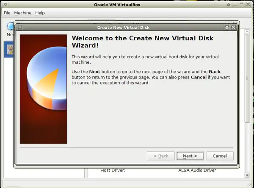Click Next to continue the wizard
Image resolution: width=254 pixels, height=188 pixels.
coord(190,156)
